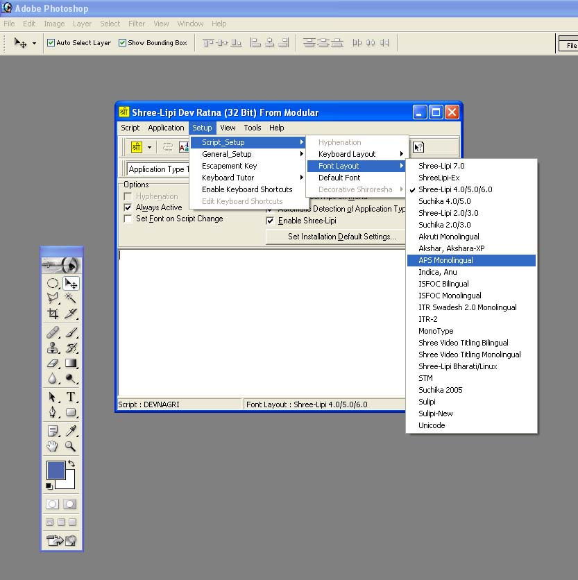Open the Application menu in Shree-Lipi
The height and width of the screenshot is (580, 578).
pyautogui.click(x=166, y=128)
